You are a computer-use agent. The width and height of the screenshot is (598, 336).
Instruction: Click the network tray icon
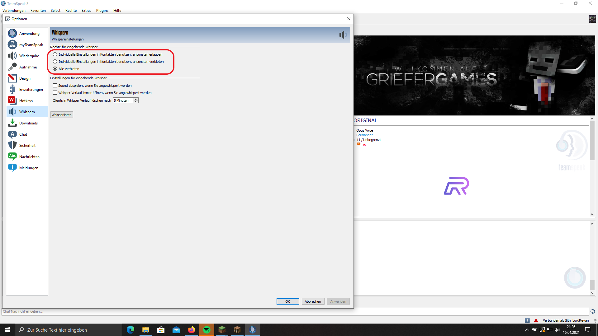550,330
